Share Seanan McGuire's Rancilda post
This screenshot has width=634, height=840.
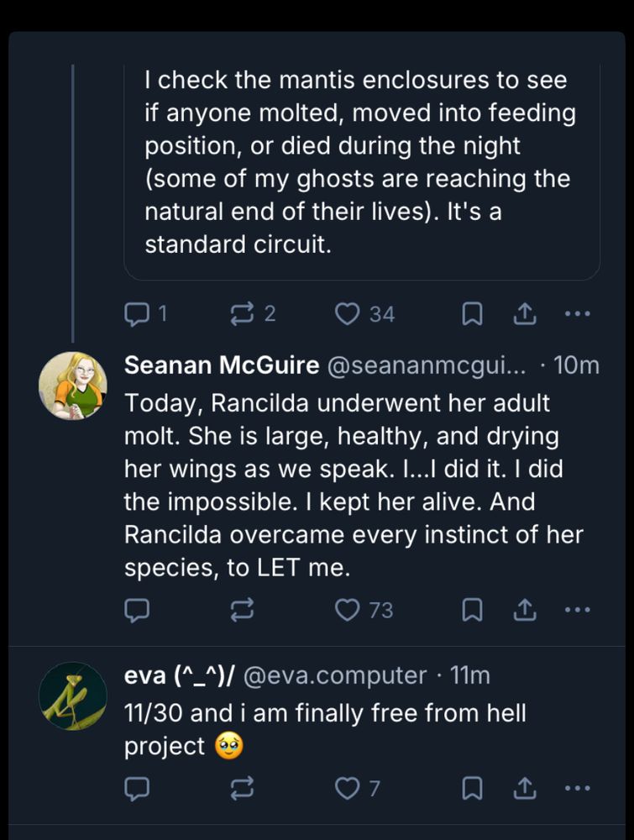click(x=524, y=610)
